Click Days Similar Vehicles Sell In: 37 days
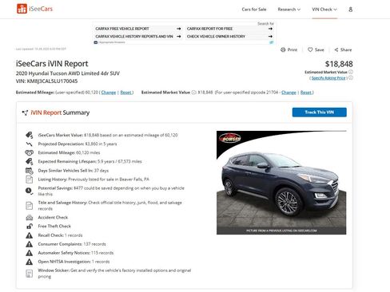390x292 pixels. coord(74,171)
